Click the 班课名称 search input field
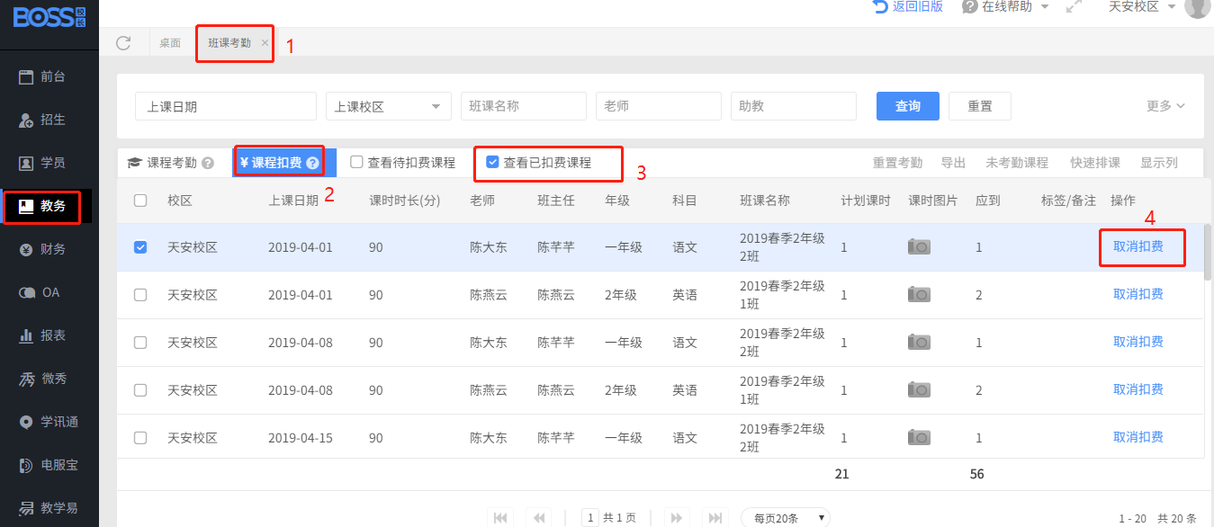The height and width of the screenshot is (527, 1214). coord(523,106)
